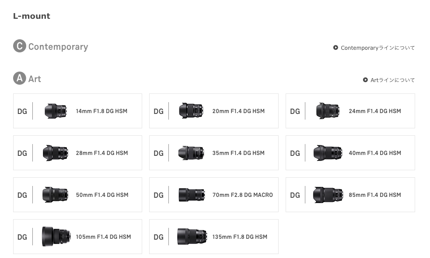430x258 pixels.
Task: Select the 135mm F1.8 DG HSM lens image
Action: tap(191, 237)
